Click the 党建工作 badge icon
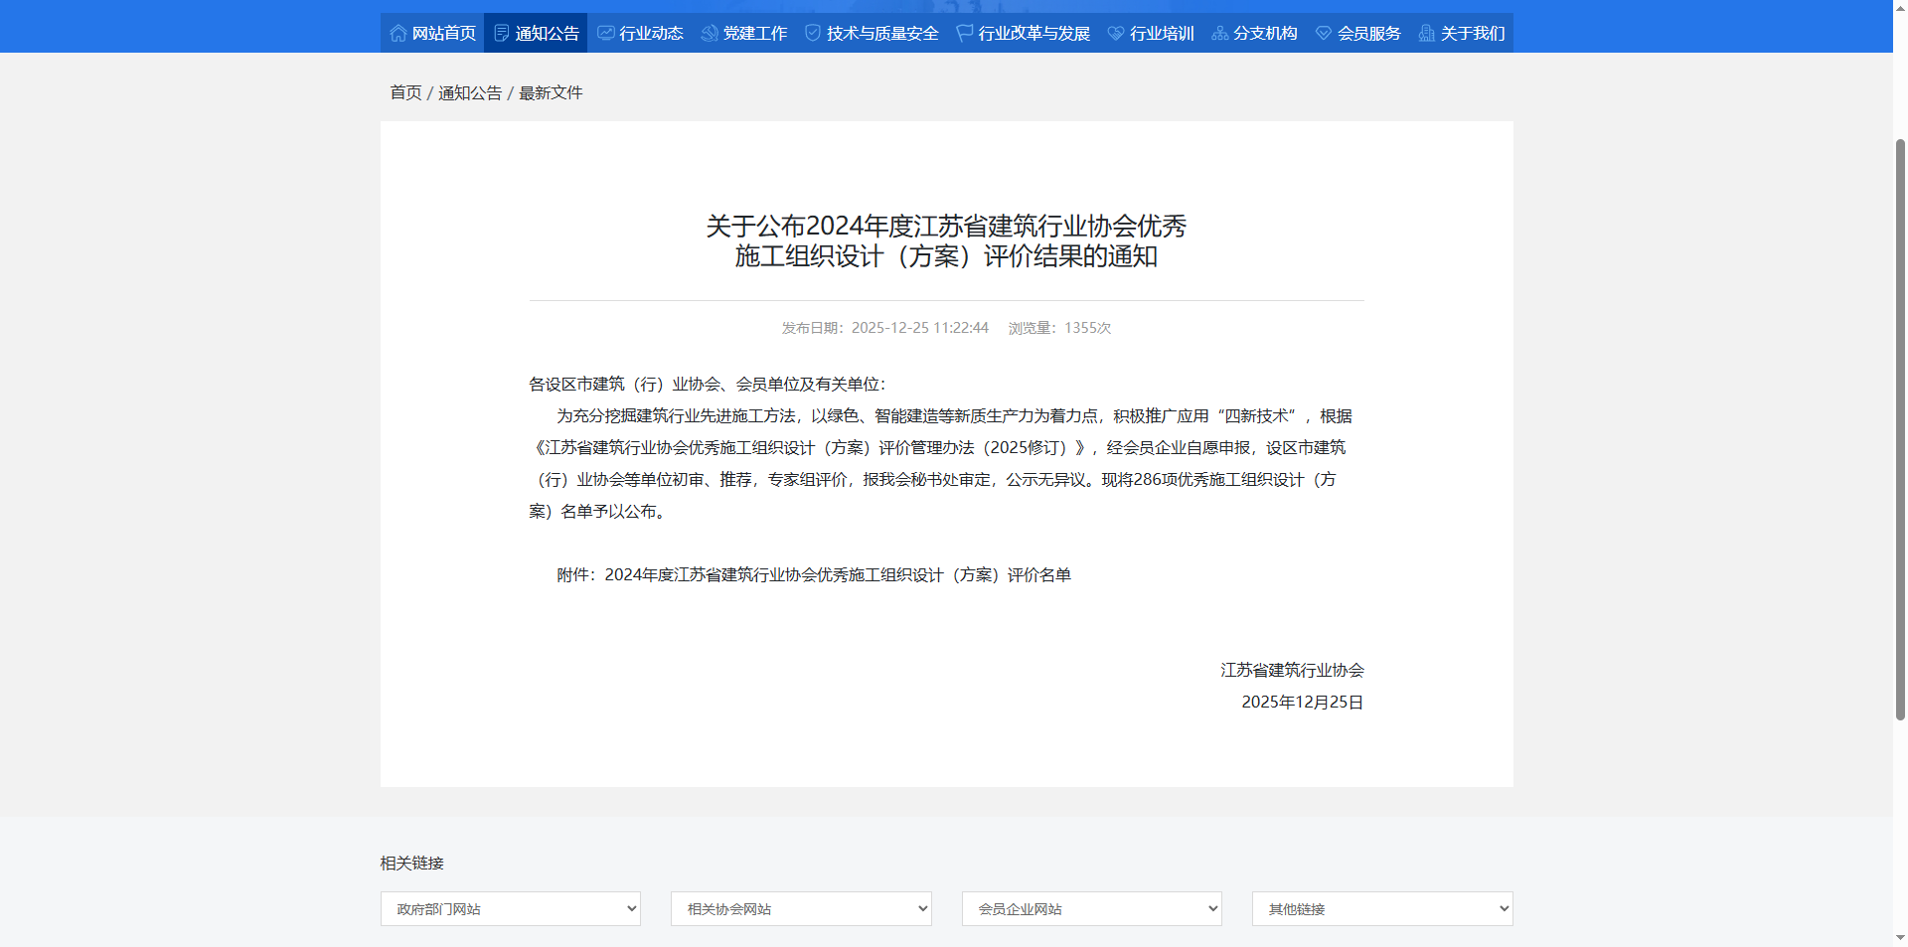 coord(709,33)
